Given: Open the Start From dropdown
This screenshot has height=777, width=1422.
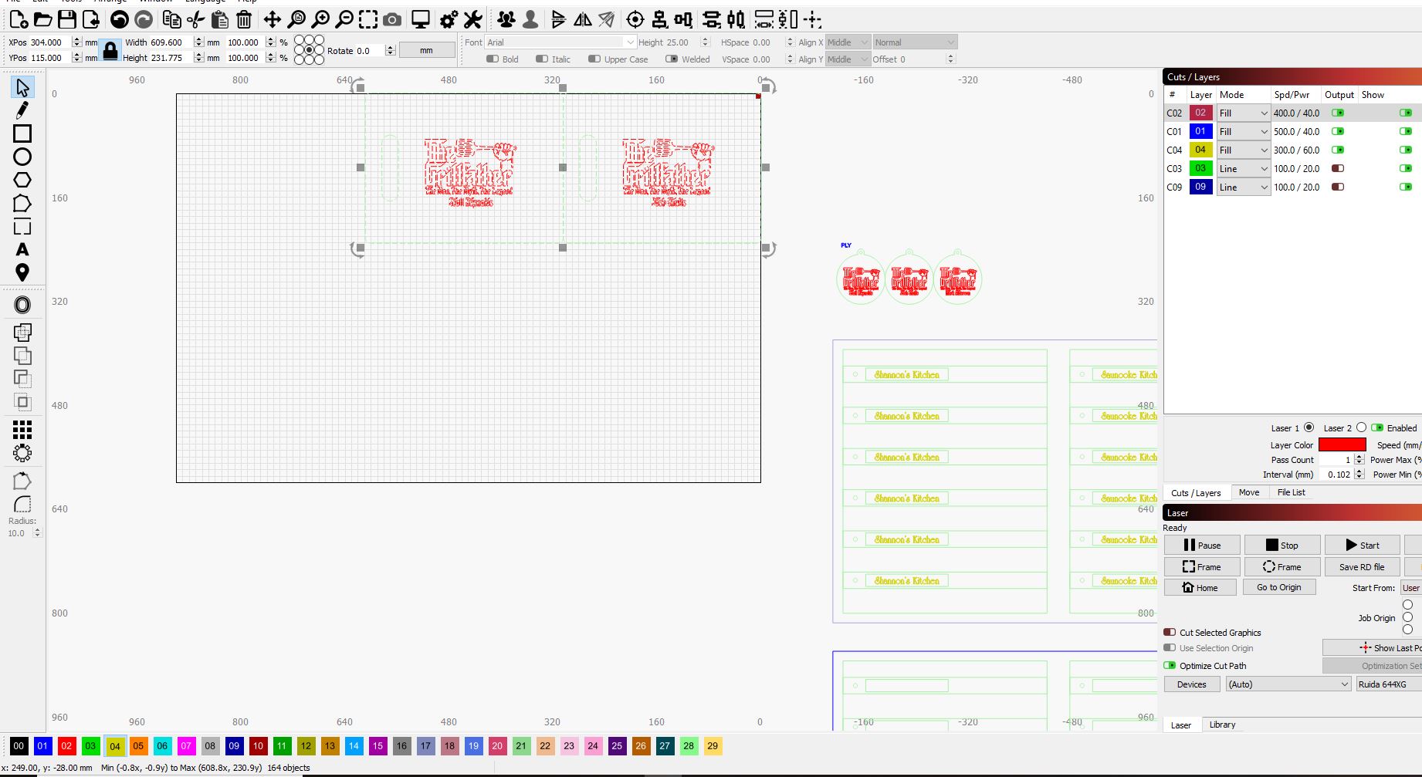Looking at the screenshot, I should 1411,588.
